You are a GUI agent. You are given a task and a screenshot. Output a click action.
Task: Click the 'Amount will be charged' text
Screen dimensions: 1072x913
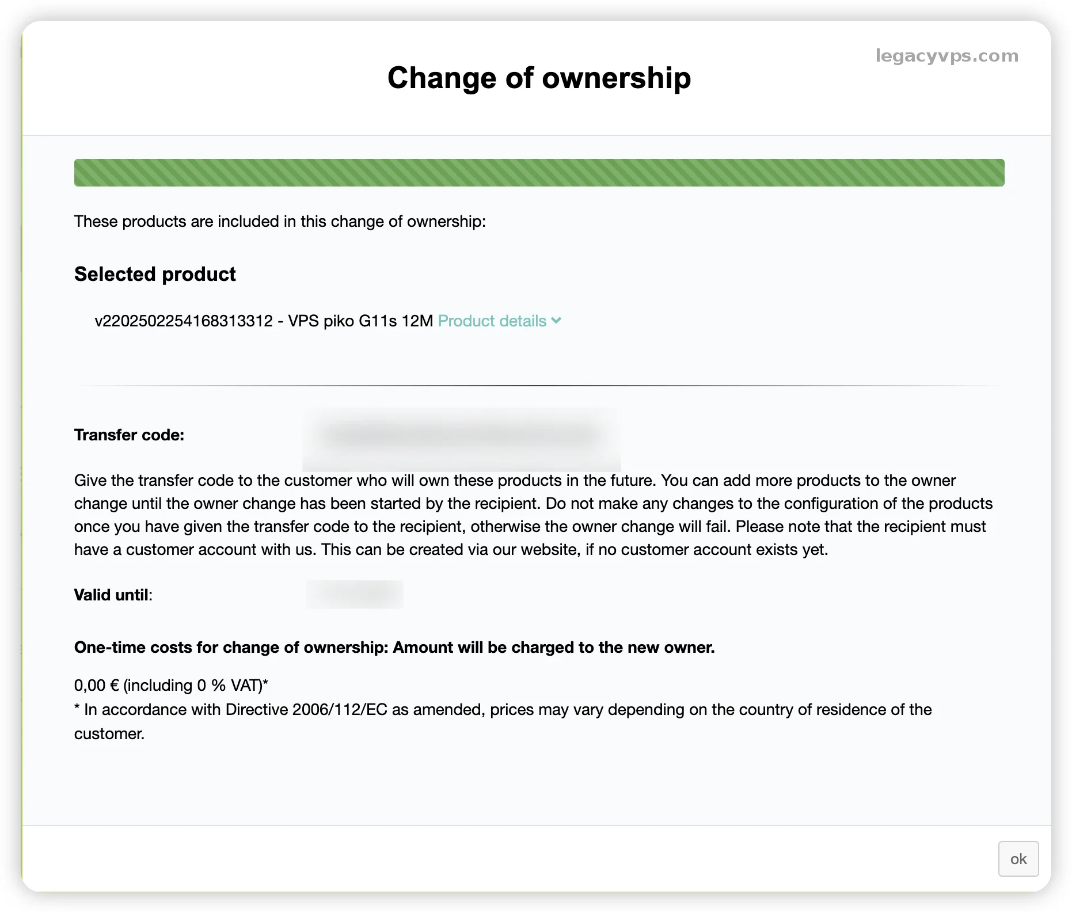(x=554, y=647)
